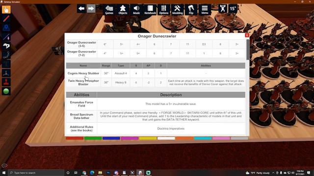314x176 pixels.
Task: Select the yellow color swatch
Action: pyautogui.click(x=148, y=138)
